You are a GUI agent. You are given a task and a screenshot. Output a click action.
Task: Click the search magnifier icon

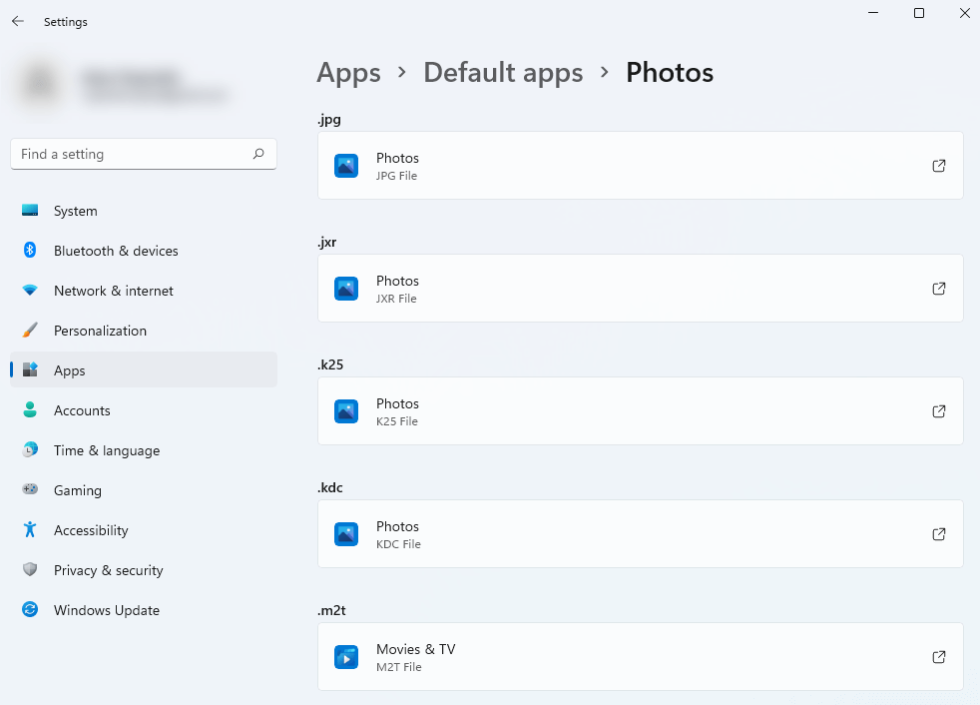pos(258,154)
